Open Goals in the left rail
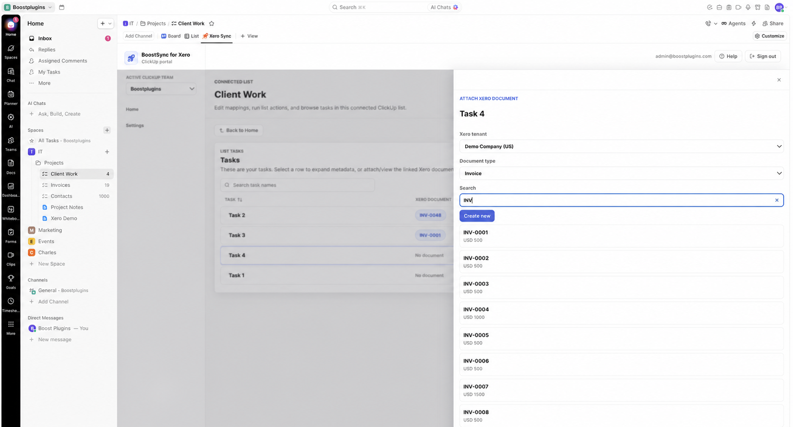Viewport: 793px width, 427px height. point(11,281)
